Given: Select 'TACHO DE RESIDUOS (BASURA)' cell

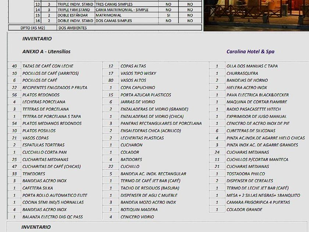Looking at the screenshot, I should click(x=150, y=188).
